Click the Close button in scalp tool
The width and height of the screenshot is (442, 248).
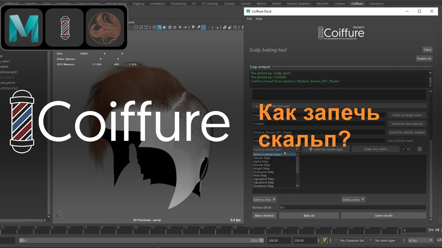click(427, 50)
